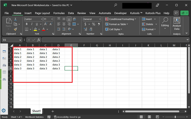Image resolution: width=191 pixels, height=119 pixels.
Task: Expand the General number format dropdown
Action: point(100,19)
